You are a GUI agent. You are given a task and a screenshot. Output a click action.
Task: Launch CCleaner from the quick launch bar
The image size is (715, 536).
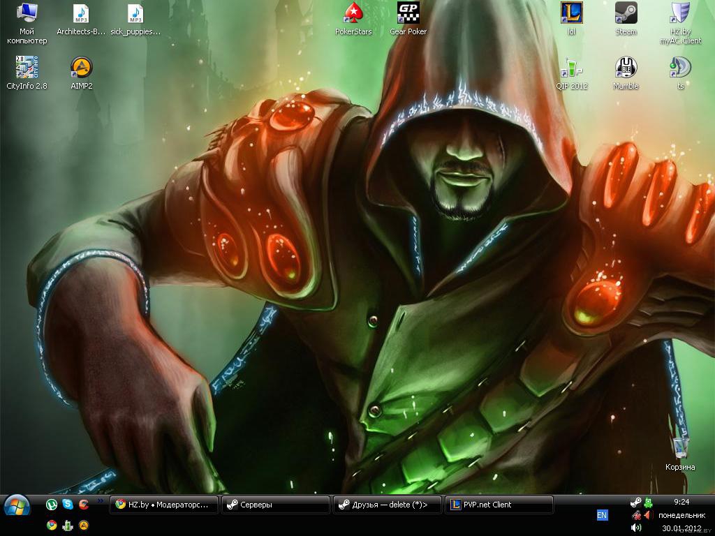pos(84,504)
